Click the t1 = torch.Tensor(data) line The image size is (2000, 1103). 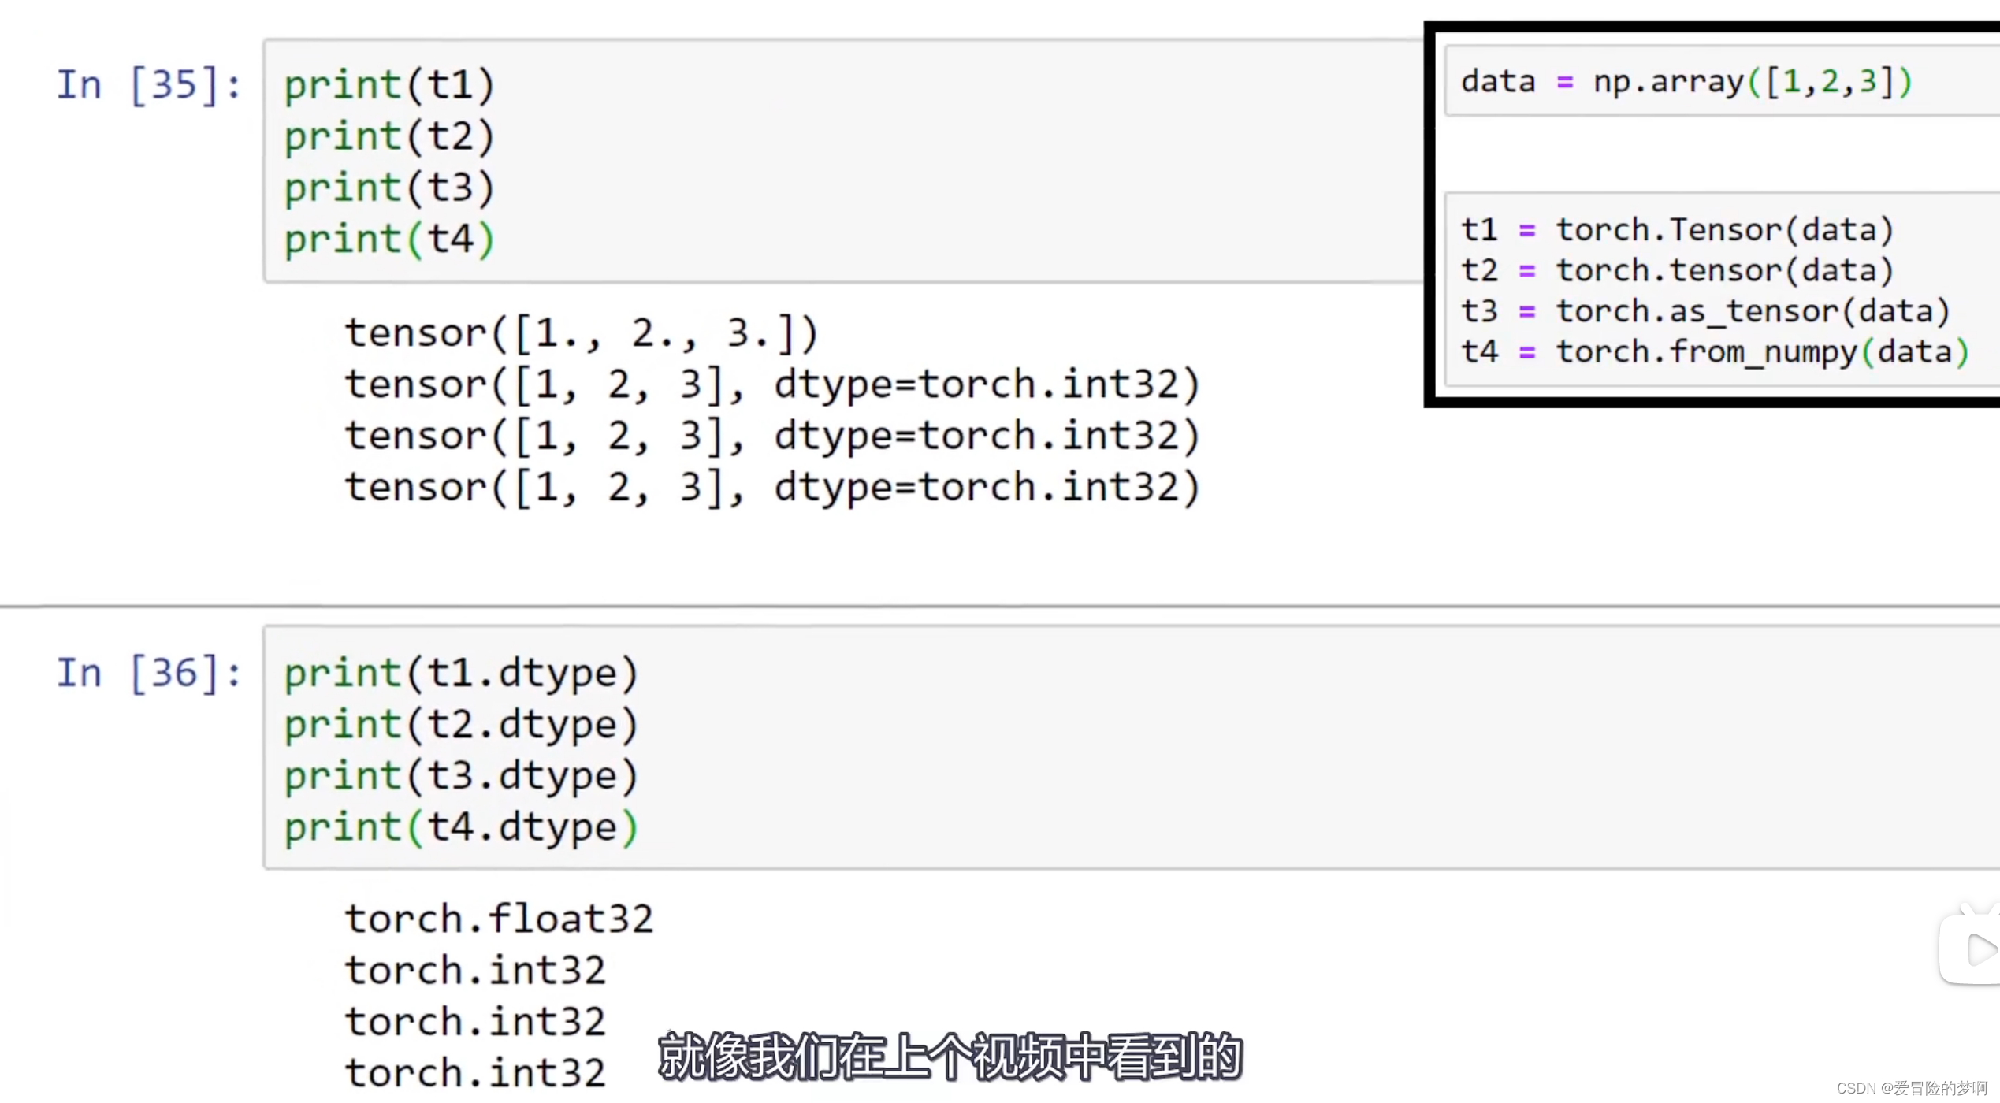tap(1677, 230)
